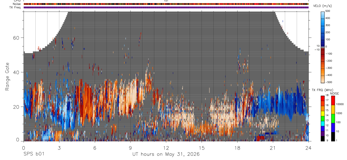Click the NOISE legend title

point(334,93)
